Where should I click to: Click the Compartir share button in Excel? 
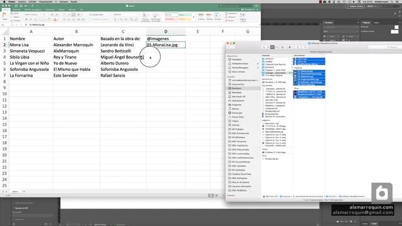[x=248, y=10]
